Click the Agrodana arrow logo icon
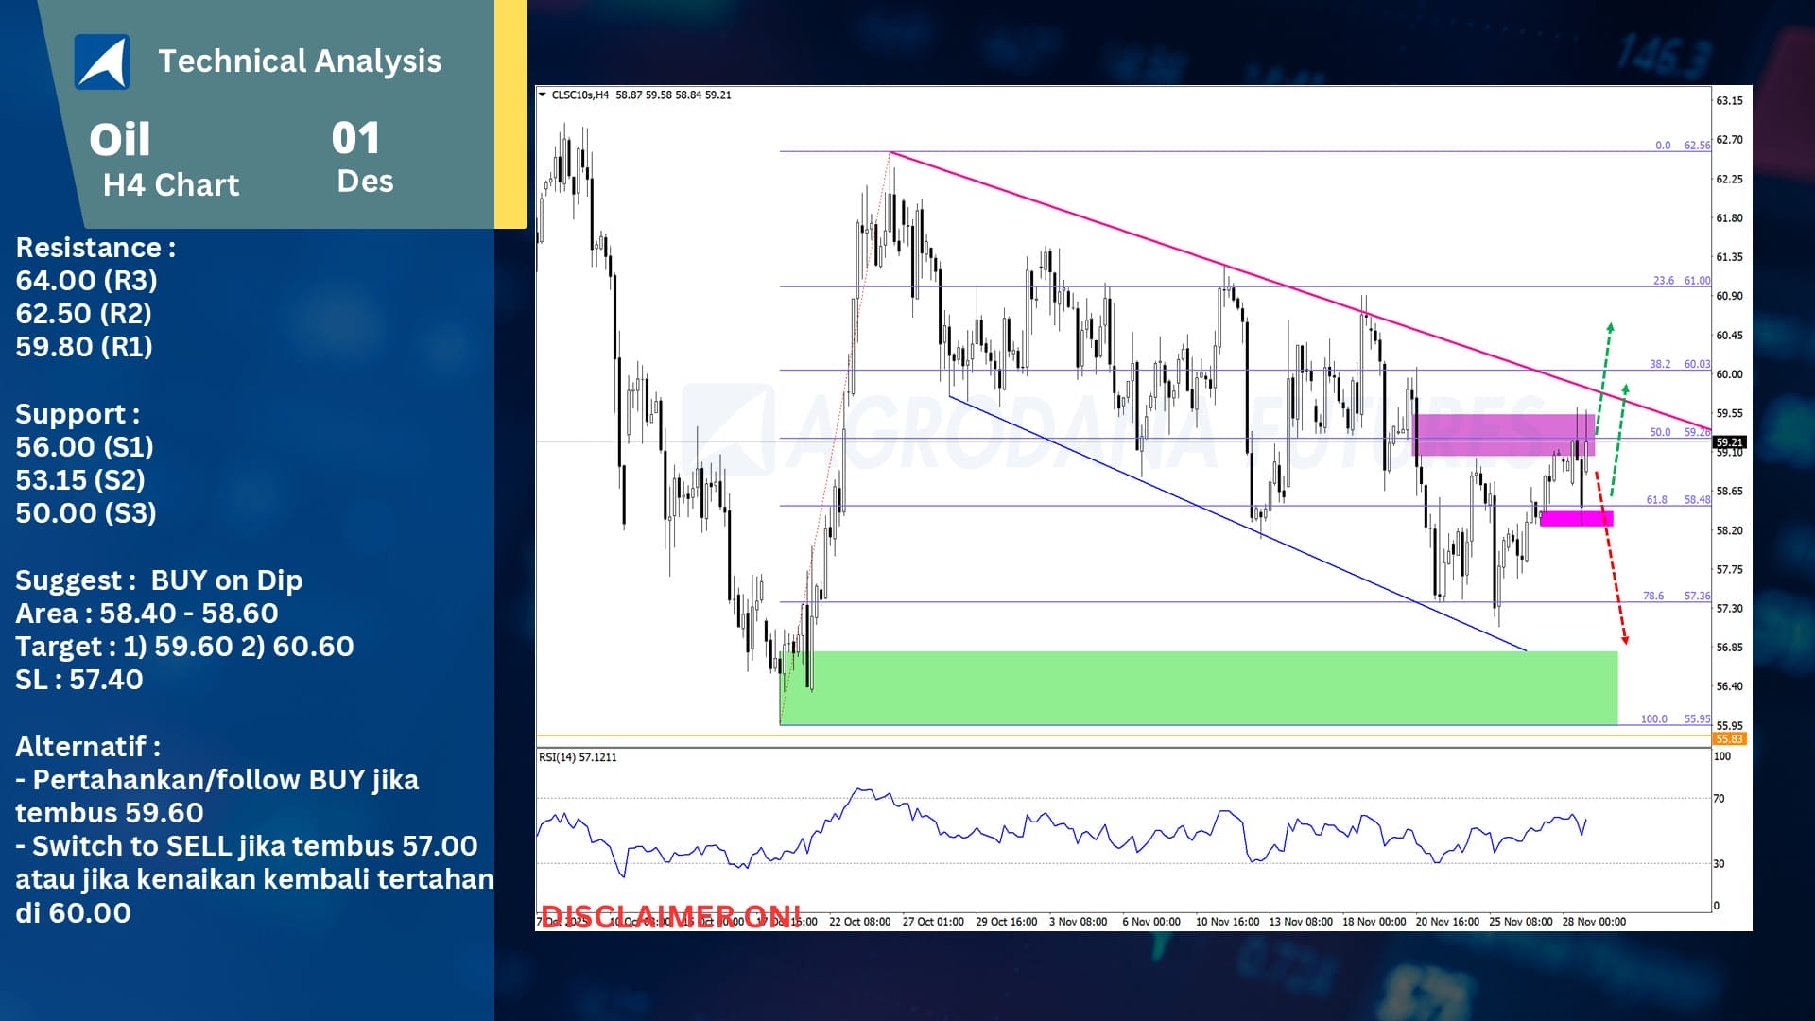This screenshot has height=1021, width=1815. pos(102,61)
